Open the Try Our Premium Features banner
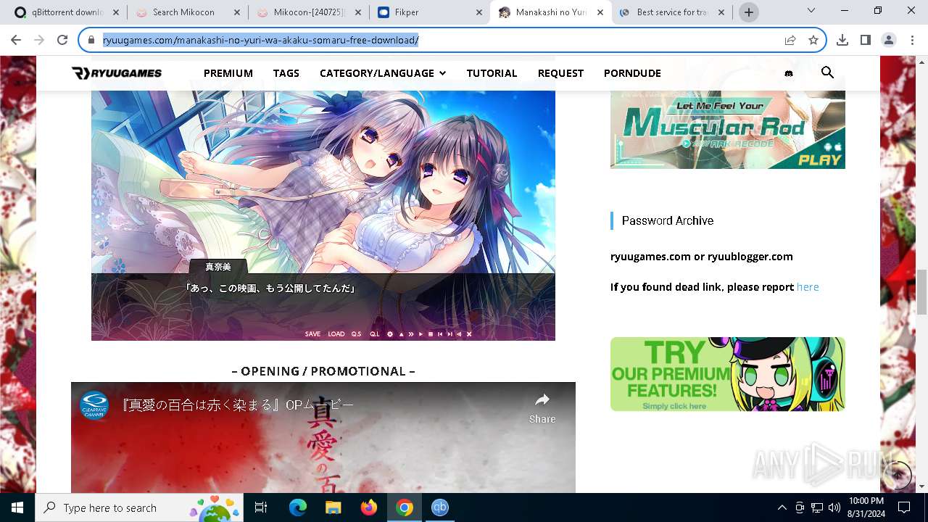Image resolution: width=928 pixels, height=522 pixels. click(x=727, y=374)
